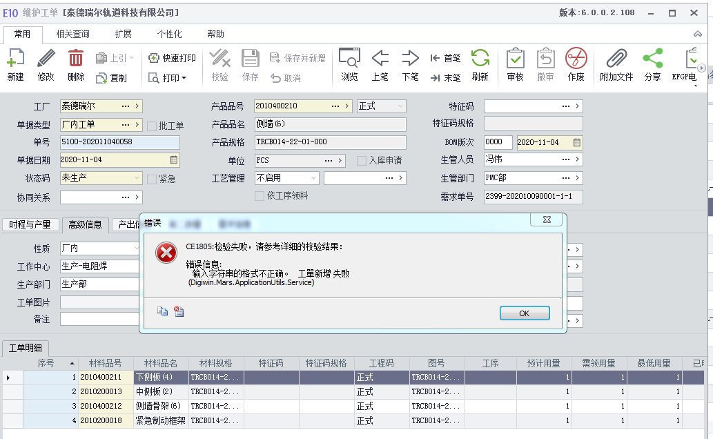Click copy message icon in error dialog

[162, 311]
